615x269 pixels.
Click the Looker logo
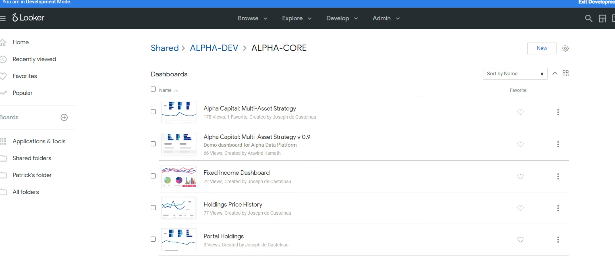pyautogui.click(x=28, y=18)
